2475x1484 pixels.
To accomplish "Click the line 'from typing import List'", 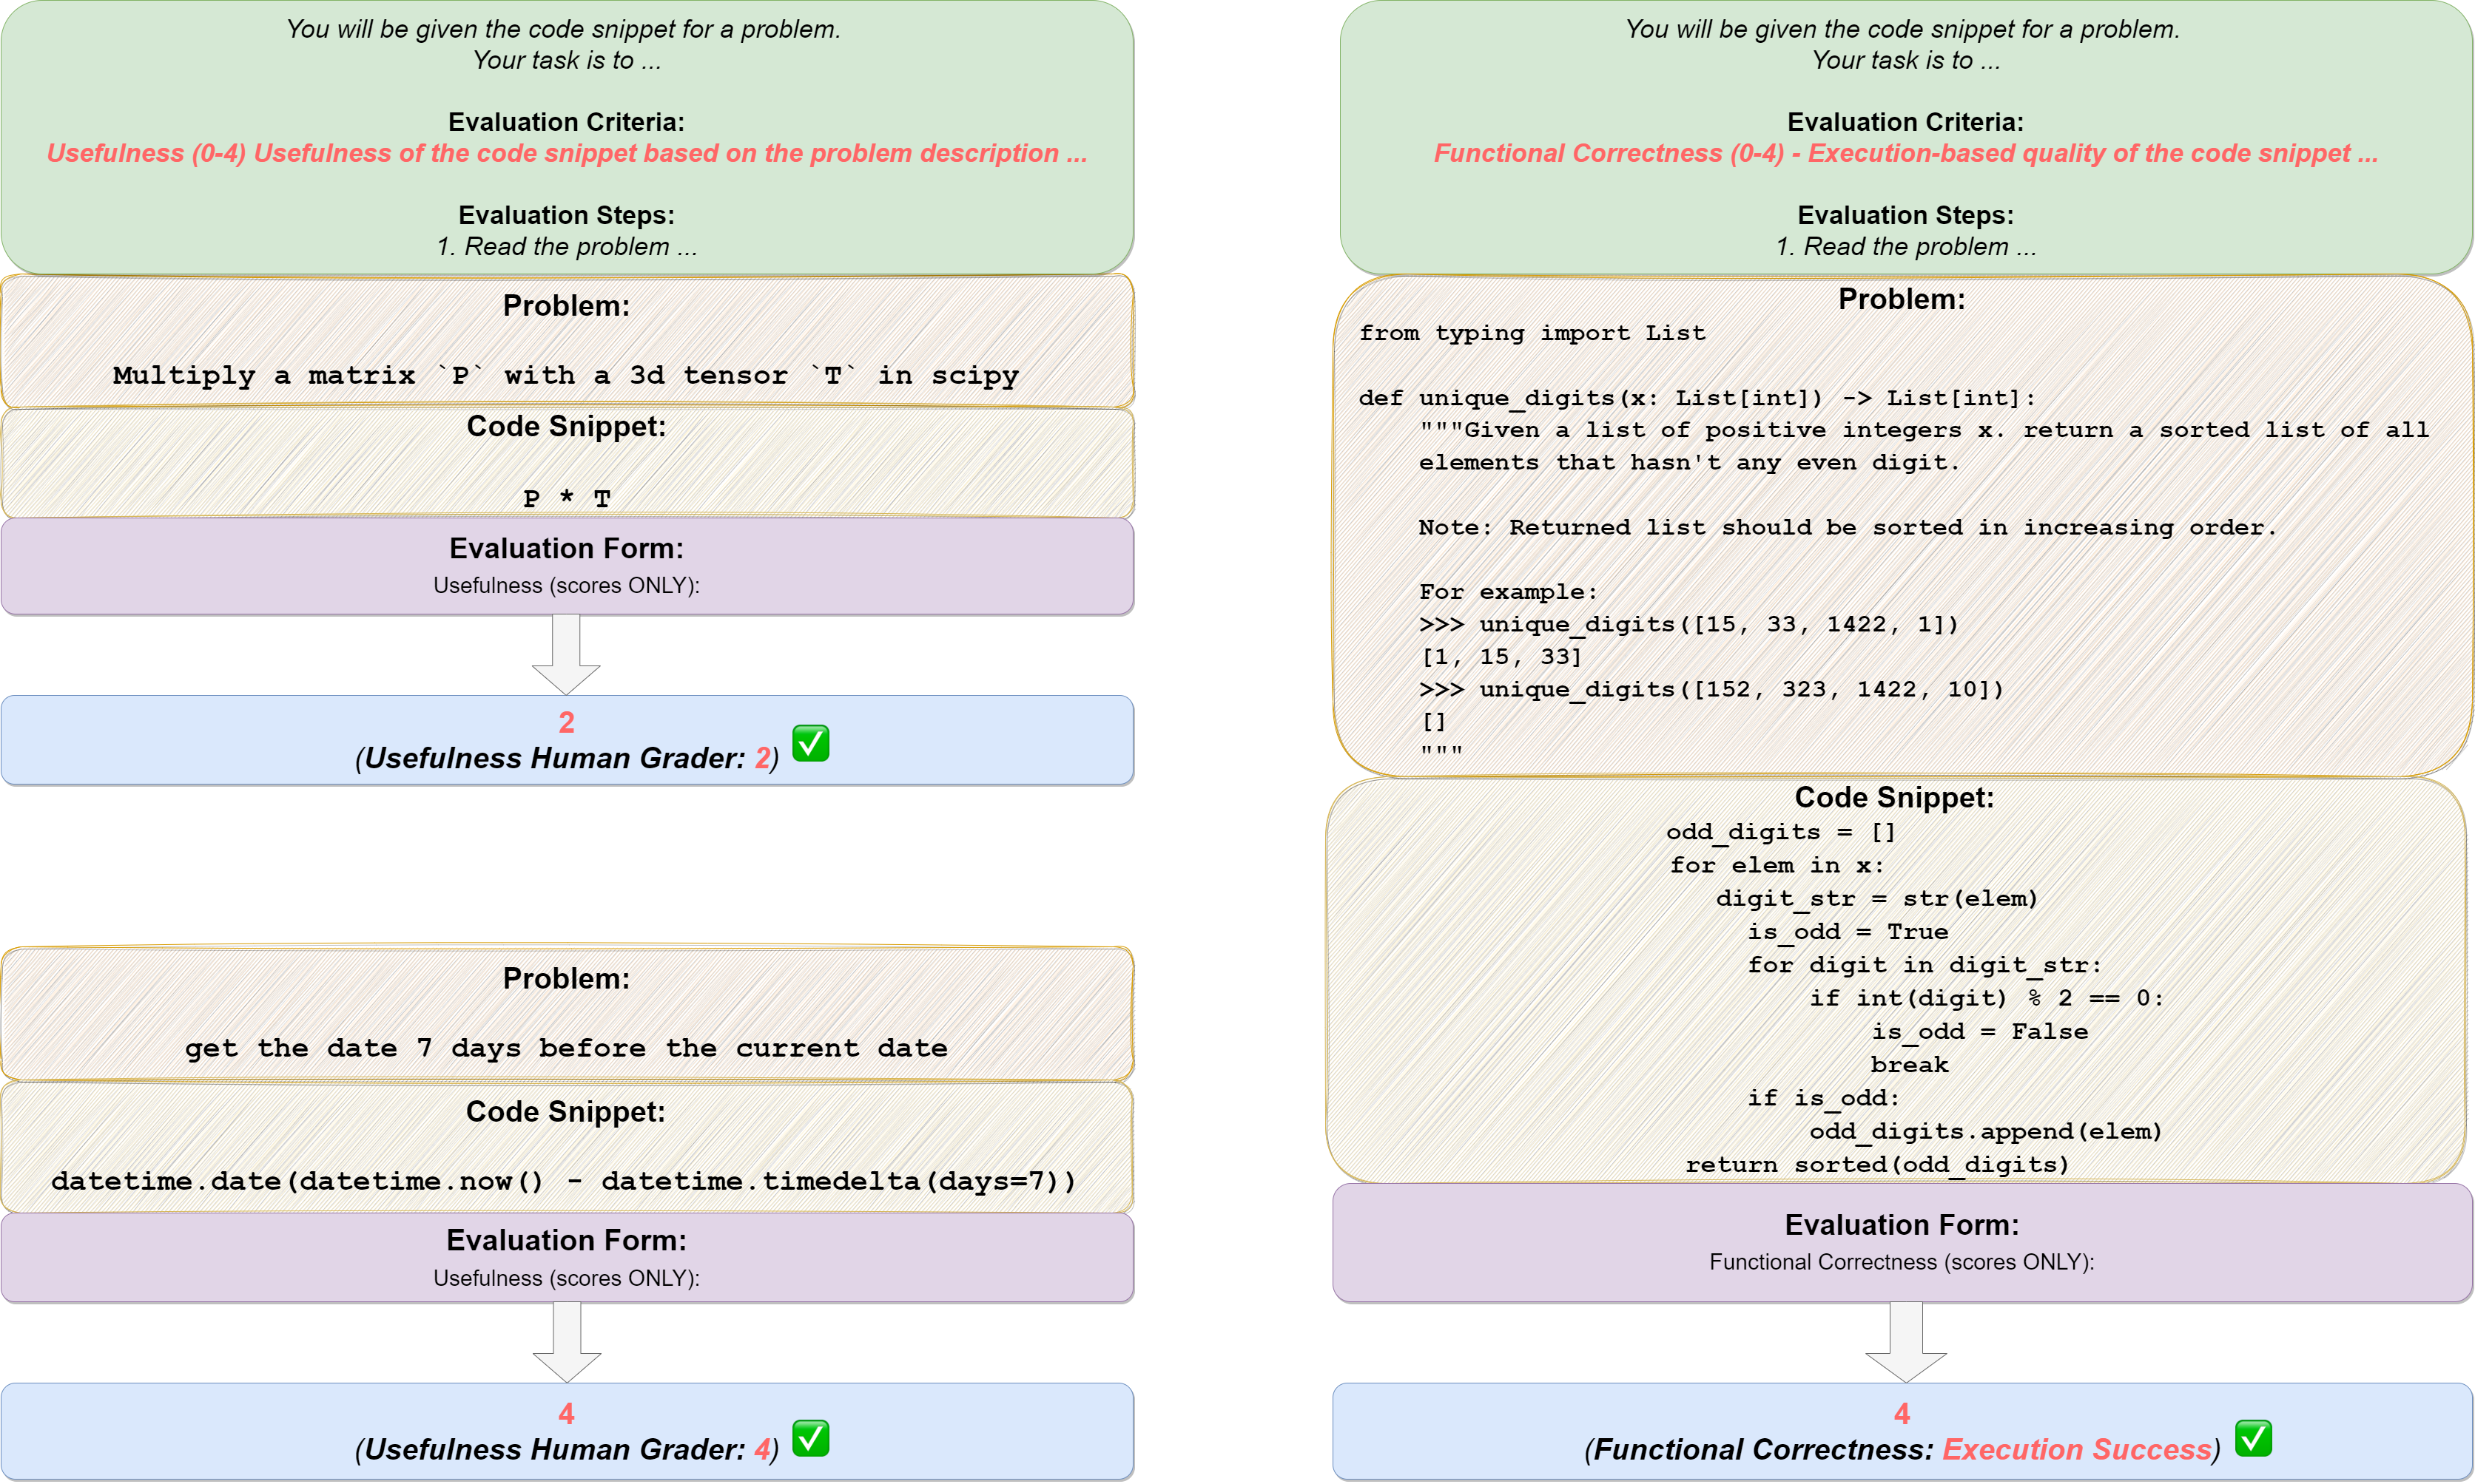I will pos(1532,333).
